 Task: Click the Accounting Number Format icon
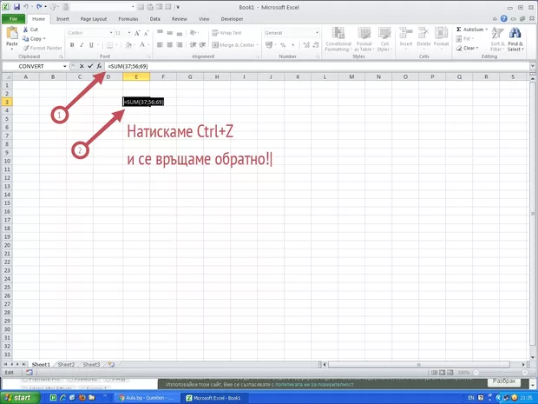(x=269, y=45)
